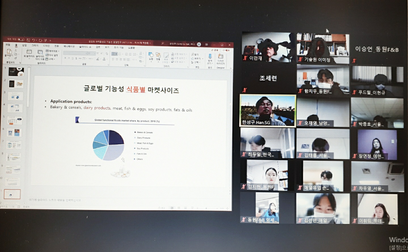Click the Paste (붙여넣기) clipboard icon
This screenshot has height=252, width=408.
click(9, 51)
